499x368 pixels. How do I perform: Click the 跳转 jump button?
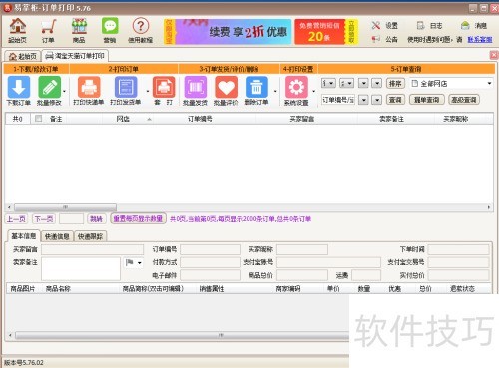tap(96, 218)
